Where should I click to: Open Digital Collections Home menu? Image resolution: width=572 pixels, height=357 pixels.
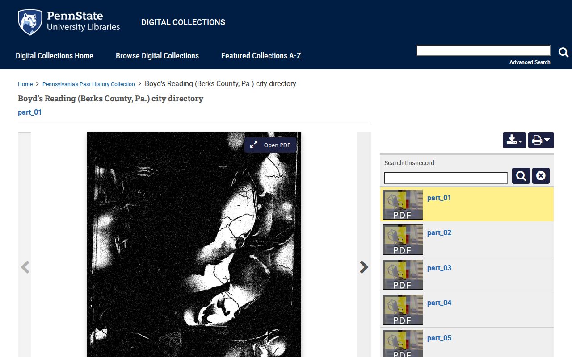55,56
